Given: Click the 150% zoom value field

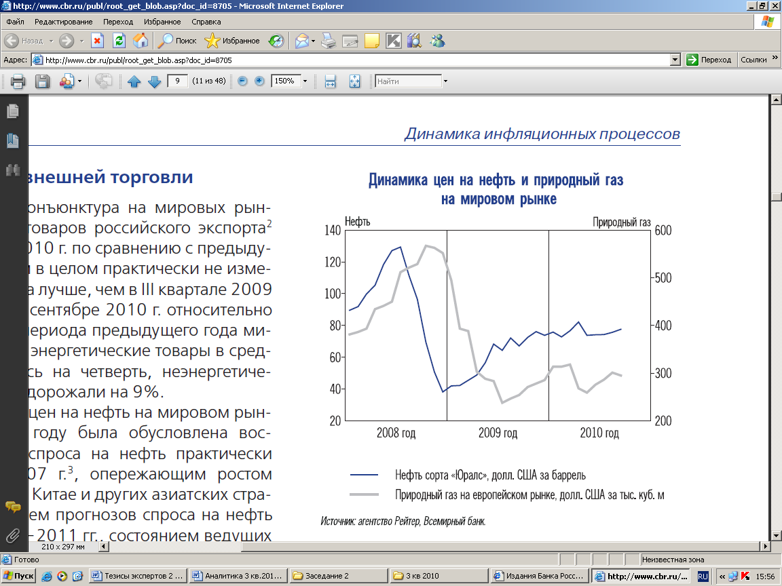Looking at the screenshot, I should pyautogui.click(x=286, y=81).
